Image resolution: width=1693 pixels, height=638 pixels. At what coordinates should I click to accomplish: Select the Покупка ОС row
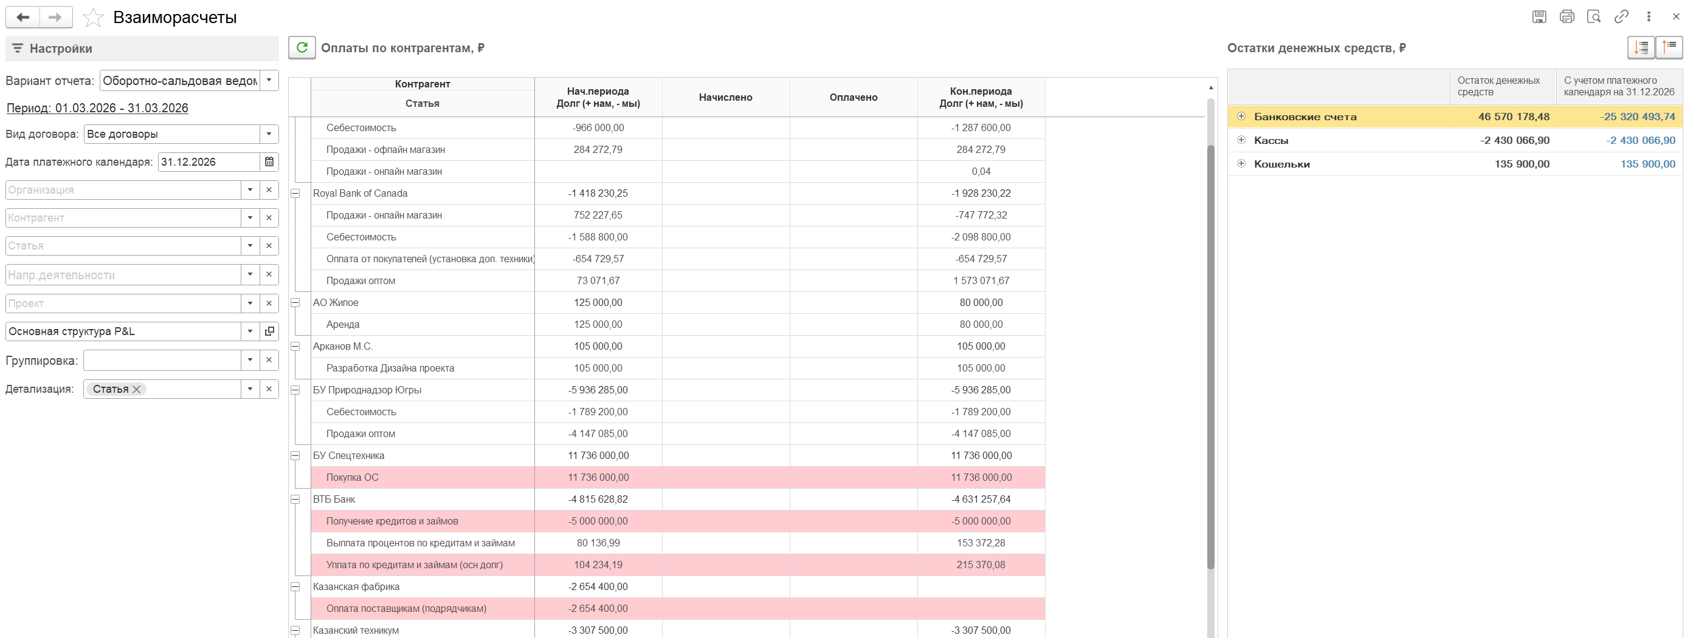(678, 477)
